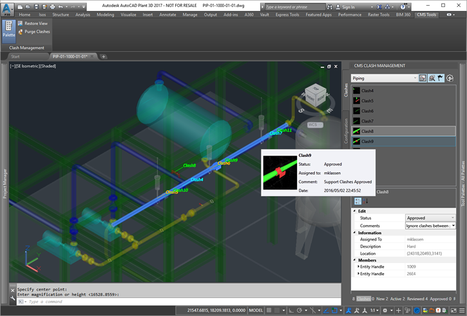The height and width of the screenshot is (316, 467).
Task: Open the Modeling ribbon tab
Action: coord(106,15)
